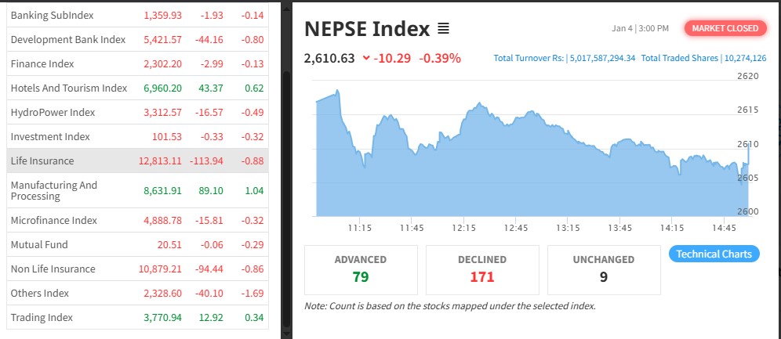Screen dimensions: 781x339
Task: Choose the Manufacturing And Processing row
Action: tap(137, 190)
